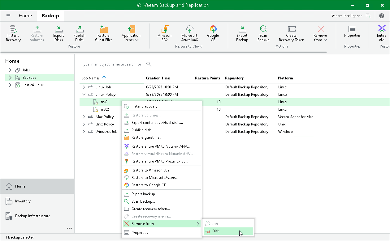Select Publish Disks in the ribbon

point(79,33)
